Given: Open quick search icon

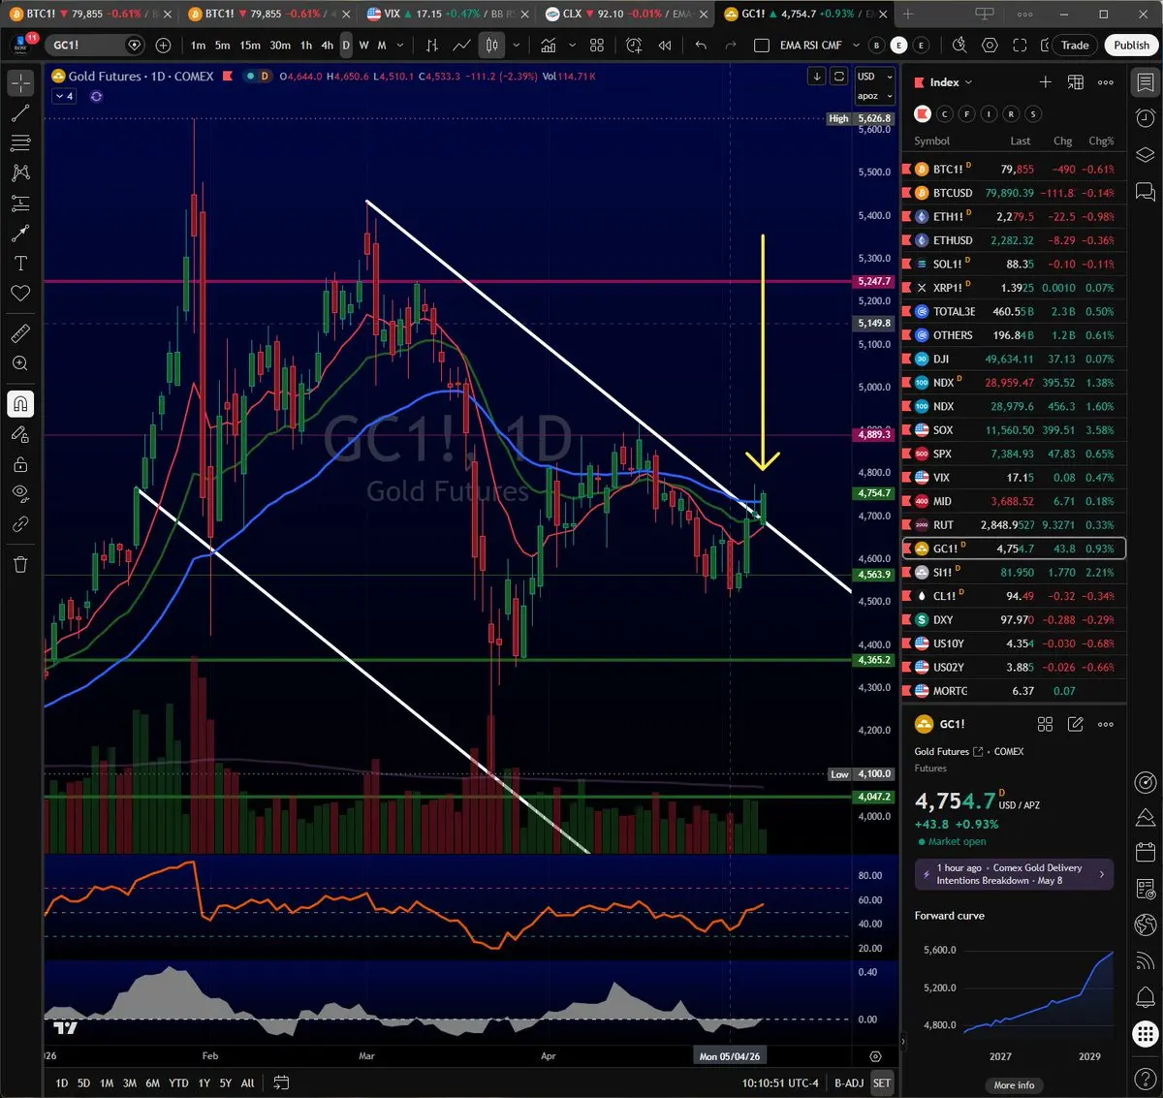Looking at the screenshot, I should point(959,46).
